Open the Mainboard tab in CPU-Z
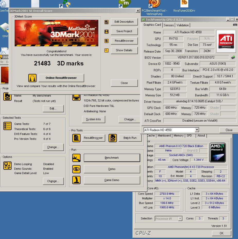238x239 pixels. 164,135
